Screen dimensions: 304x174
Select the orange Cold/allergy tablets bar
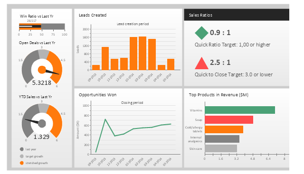coord(224,129)
